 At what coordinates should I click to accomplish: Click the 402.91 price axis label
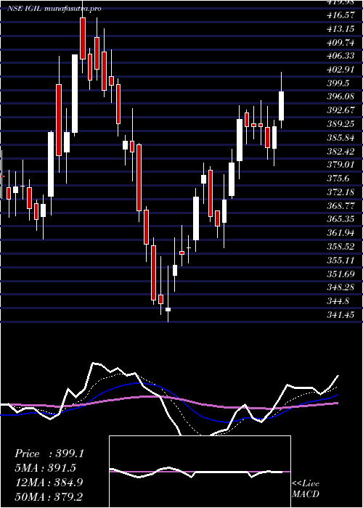(342, 70)
